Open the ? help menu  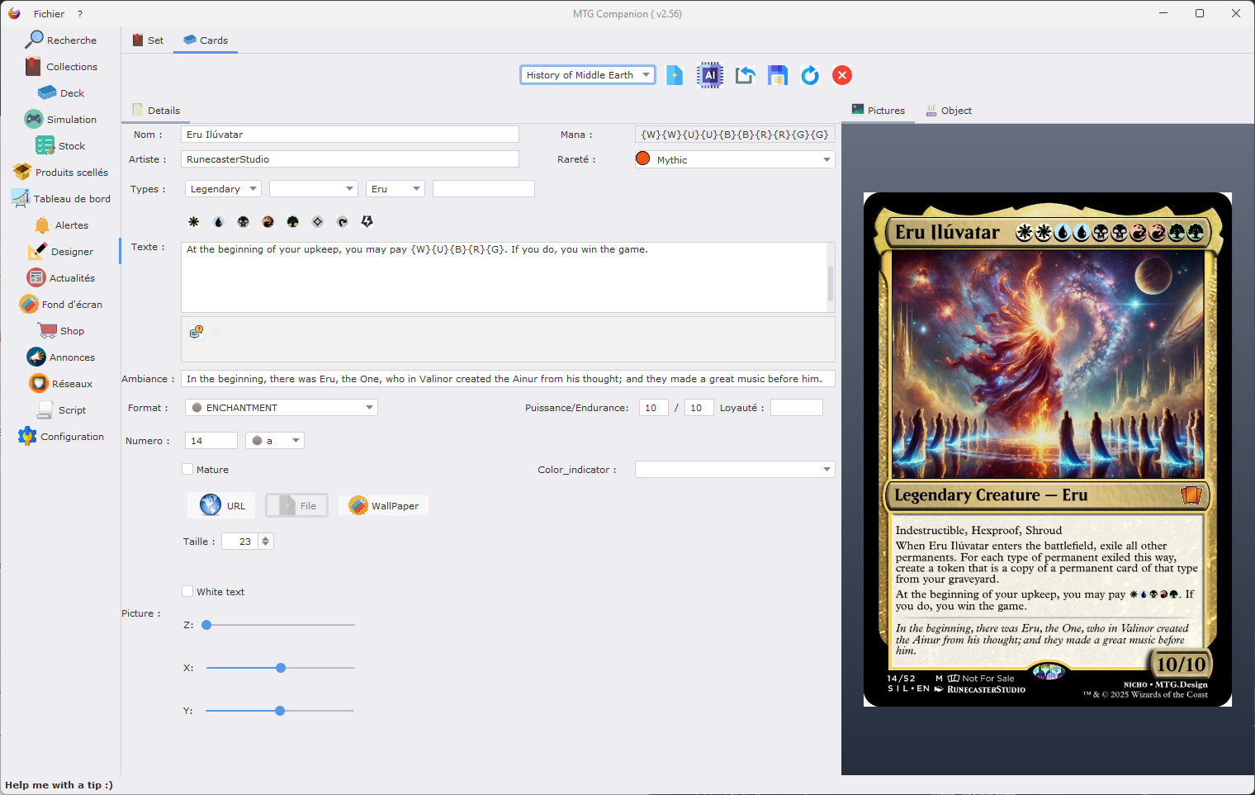coord(80,13)
